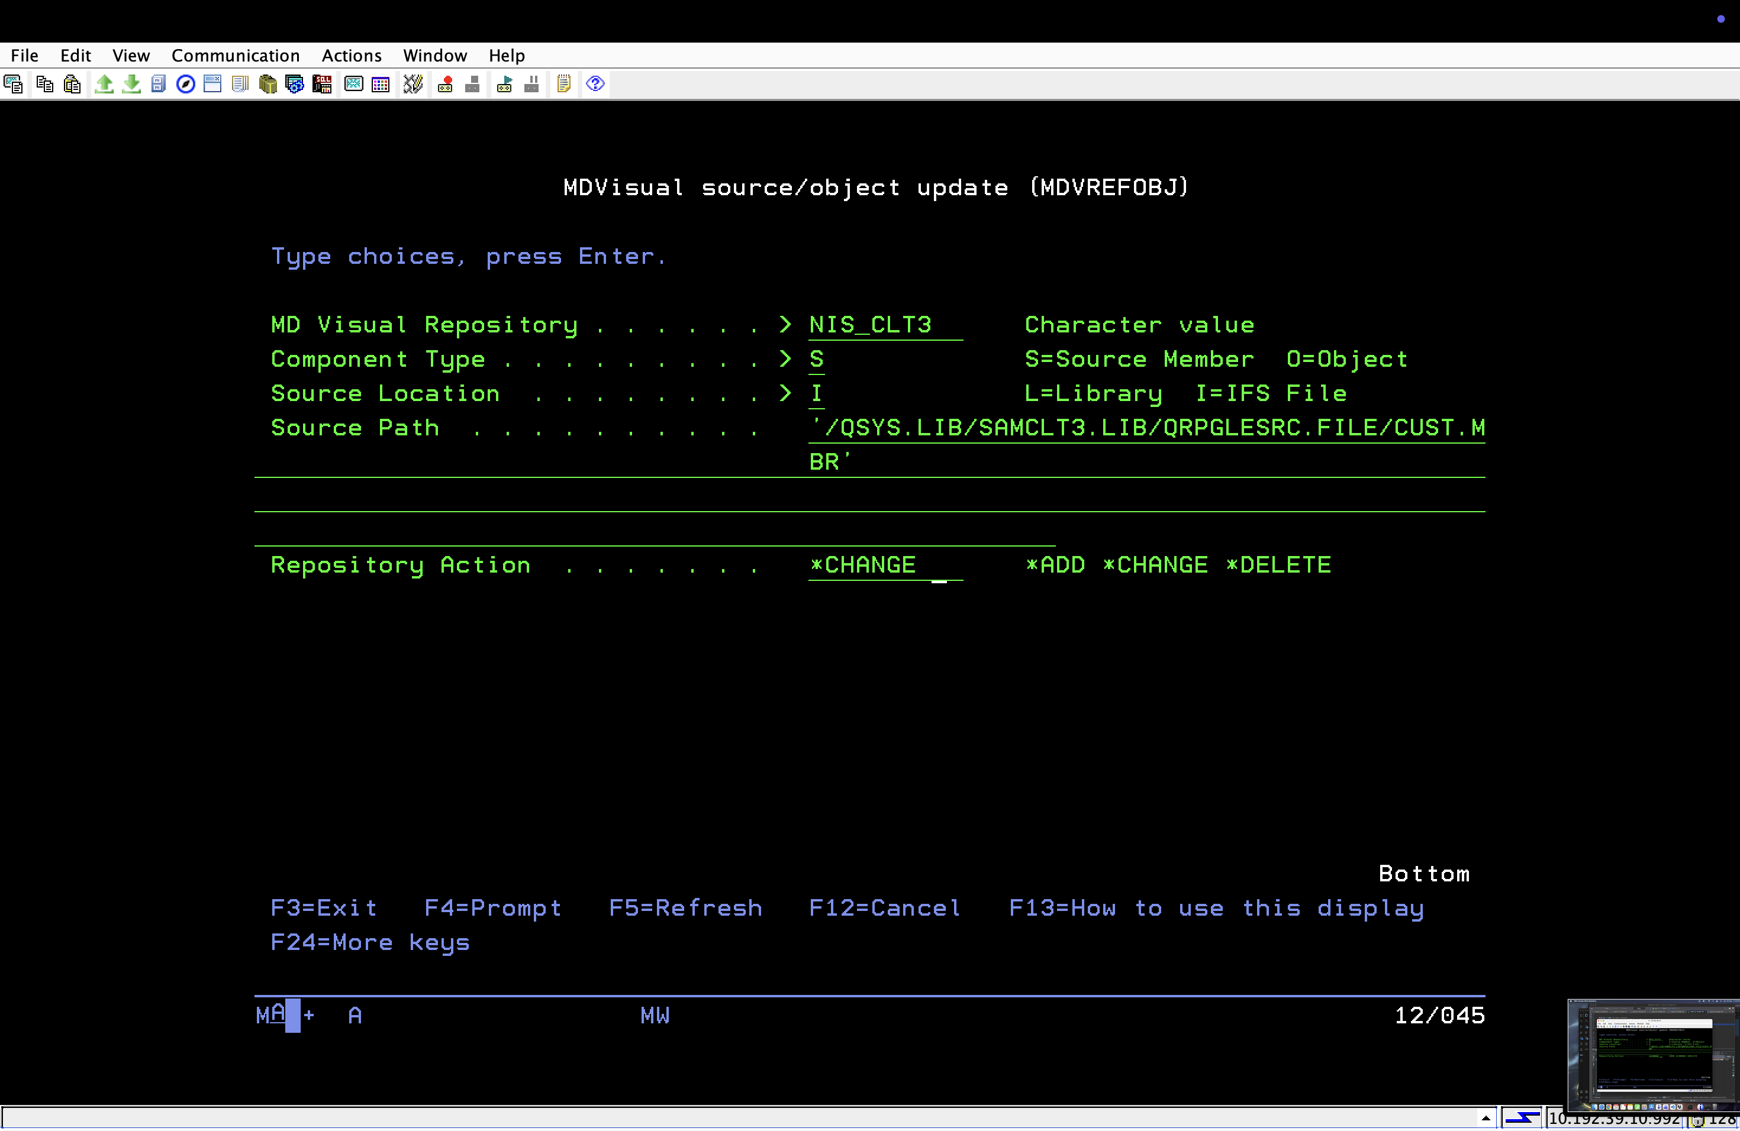Click the yellow notepad icon
1740x1131 pixels.
pyautogui.click(x=563, y=84)
